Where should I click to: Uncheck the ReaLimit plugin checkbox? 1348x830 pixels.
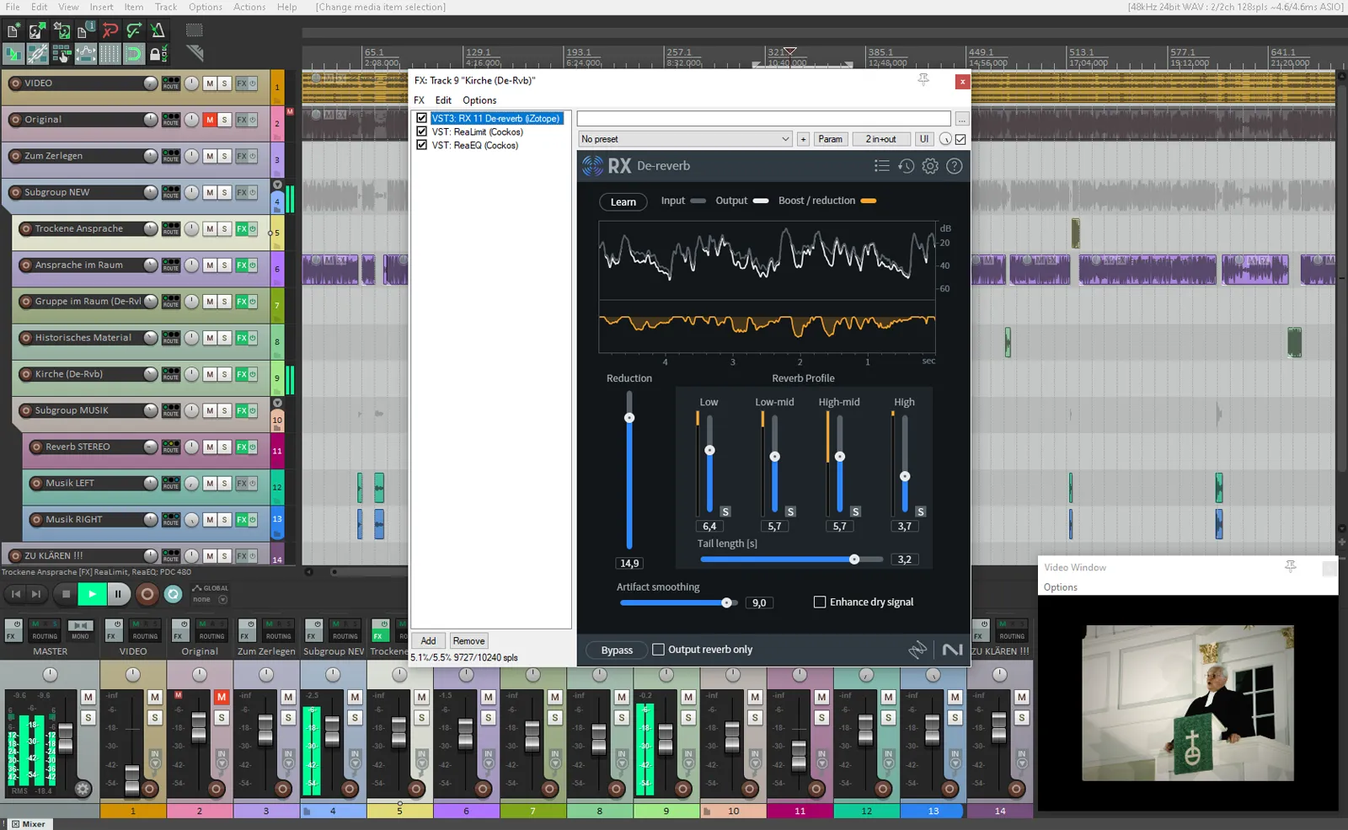(x=421, y=131)
